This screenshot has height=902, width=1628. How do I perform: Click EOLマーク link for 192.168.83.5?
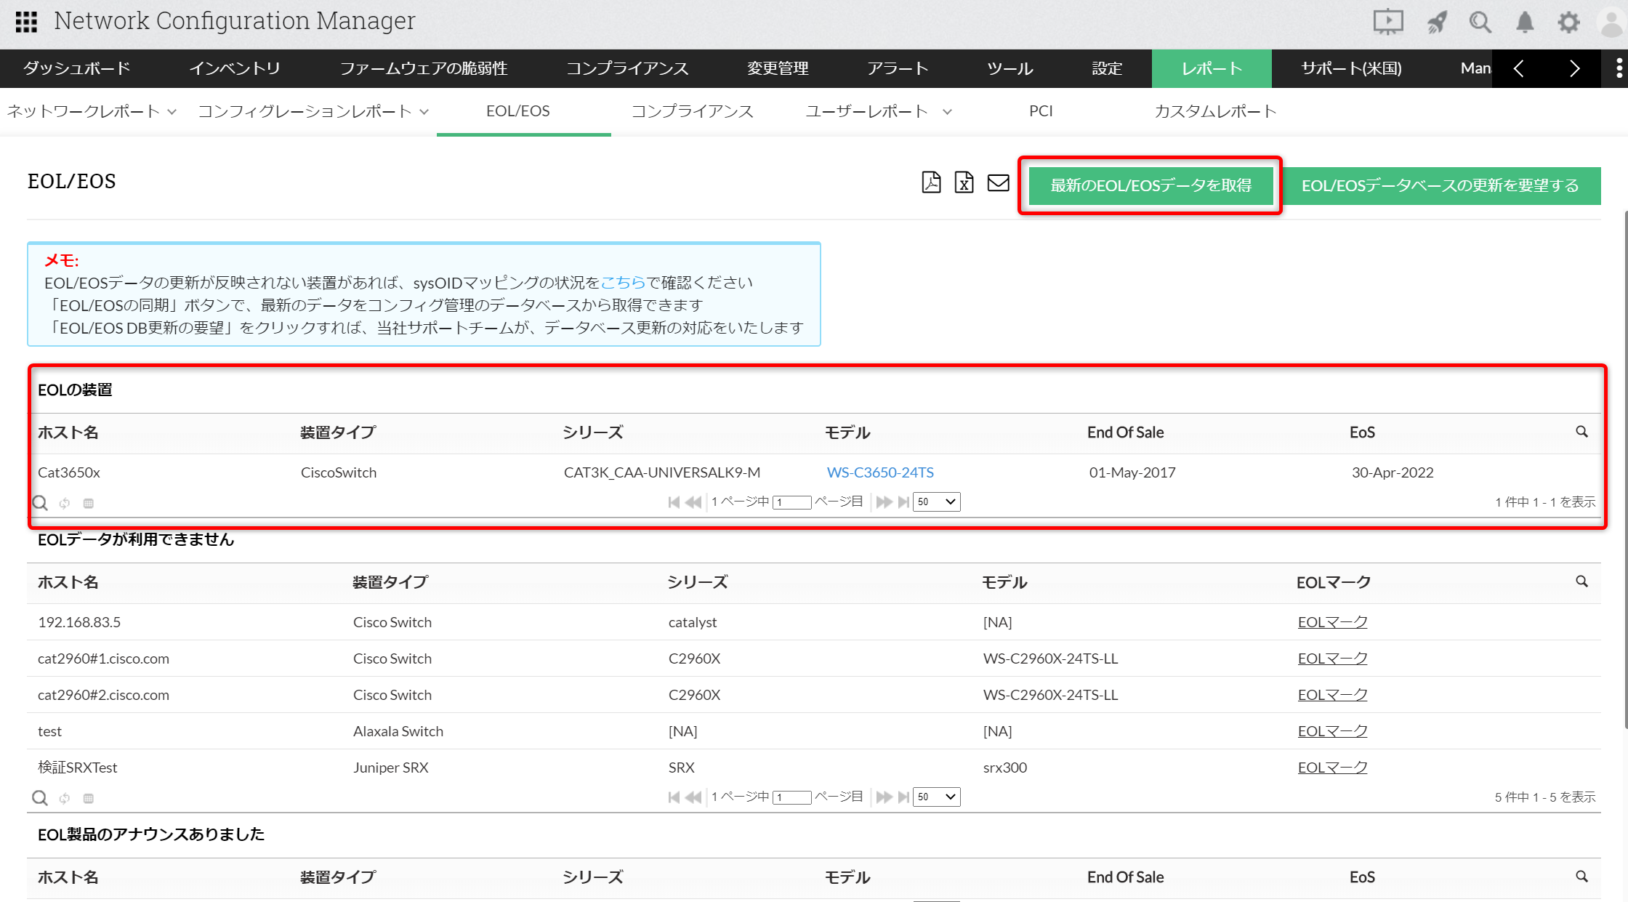click(1332, 622)
